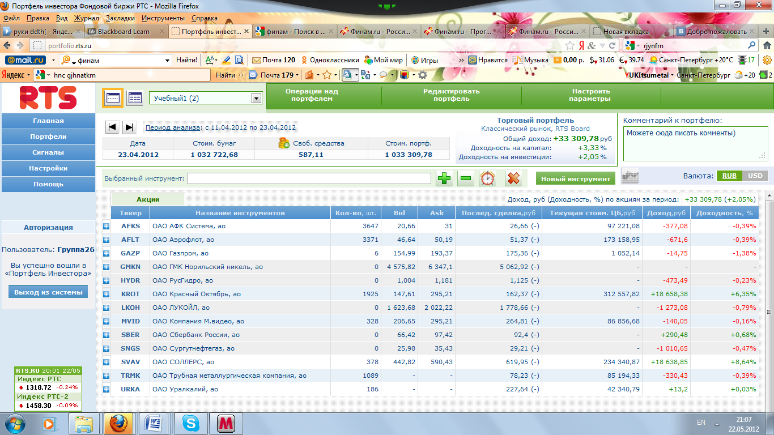The width and height of the screenshot is (774, 435).
Task: Click Настроить параметры
Action: point(591,95)
